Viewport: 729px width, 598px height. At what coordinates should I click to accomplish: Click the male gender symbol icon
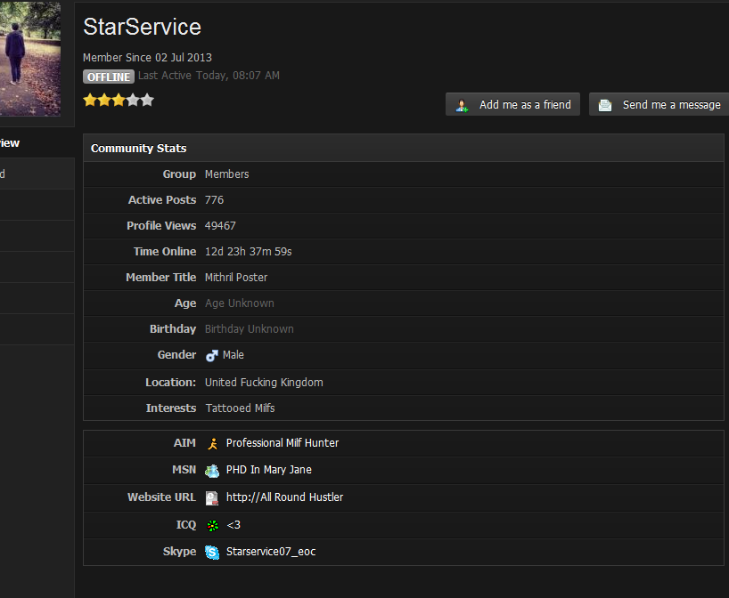(212, 356)
